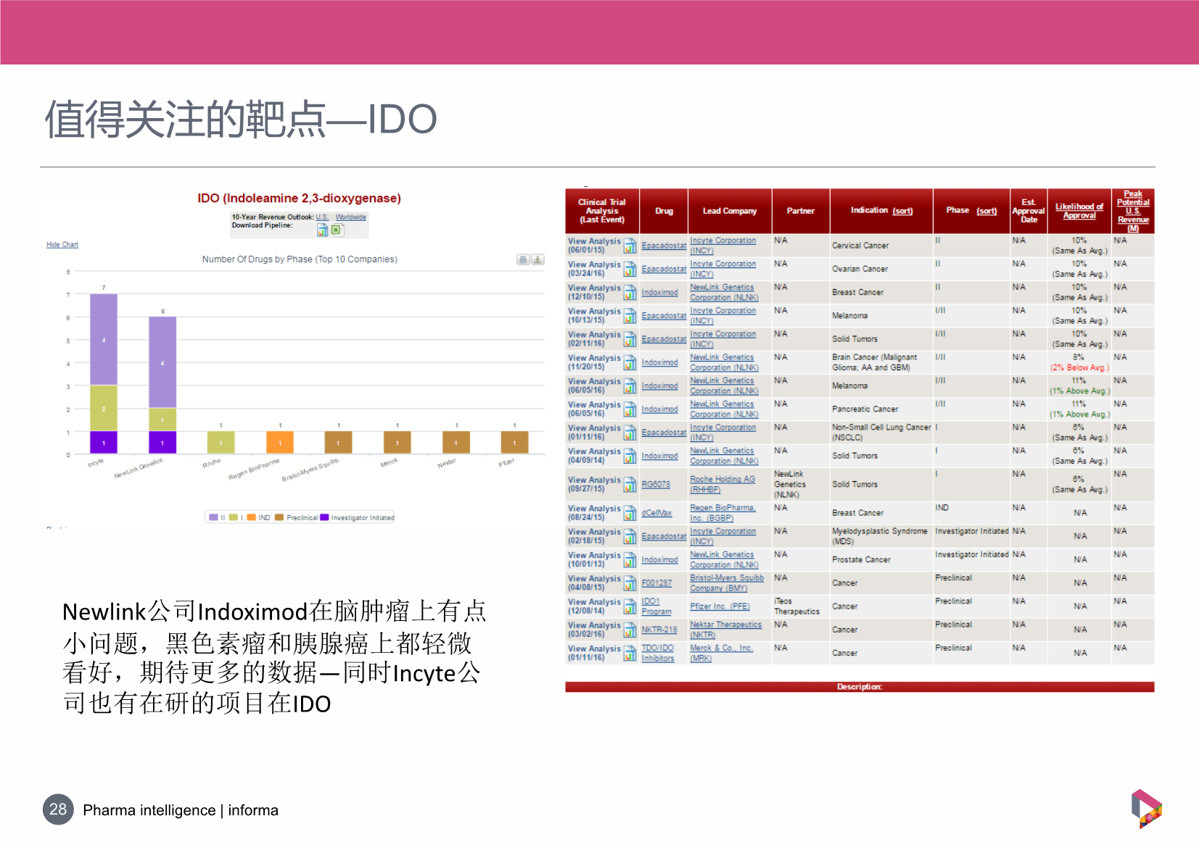Viewport: 1199px width, 847px height.
Task: Click Incyte's purple phase II bar segment
Action: coord(104,339)
